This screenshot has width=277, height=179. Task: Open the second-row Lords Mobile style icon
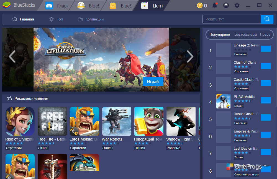click(x=20, y=166)
